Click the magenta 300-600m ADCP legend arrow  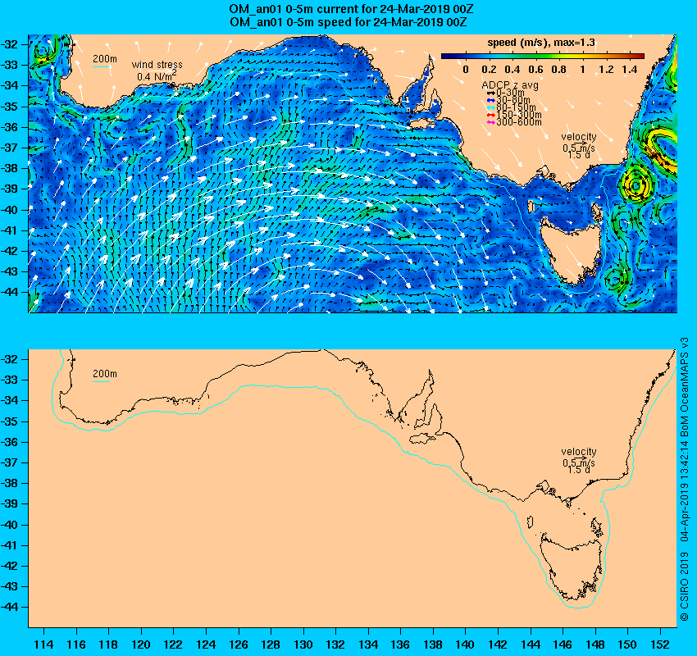point(490,122)
